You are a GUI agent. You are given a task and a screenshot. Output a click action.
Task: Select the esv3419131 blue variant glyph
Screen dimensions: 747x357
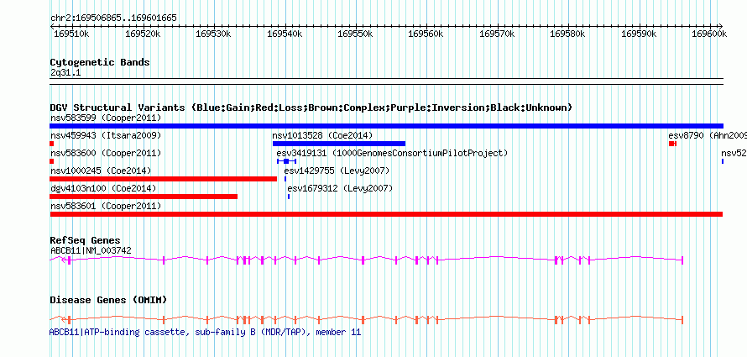(286, 161)
